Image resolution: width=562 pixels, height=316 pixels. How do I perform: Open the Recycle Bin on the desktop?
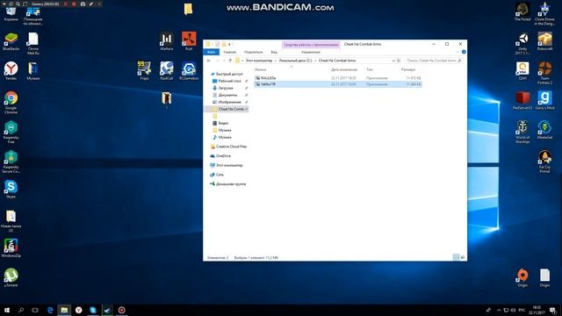pyautogui.click(x=11, y=14)
